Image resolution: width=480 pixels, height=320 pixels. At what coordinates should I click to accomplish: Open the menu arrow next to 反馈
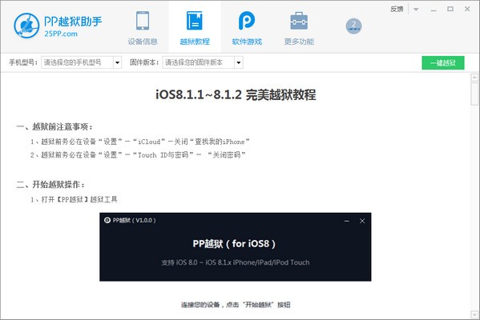click(x=416, y=9)
